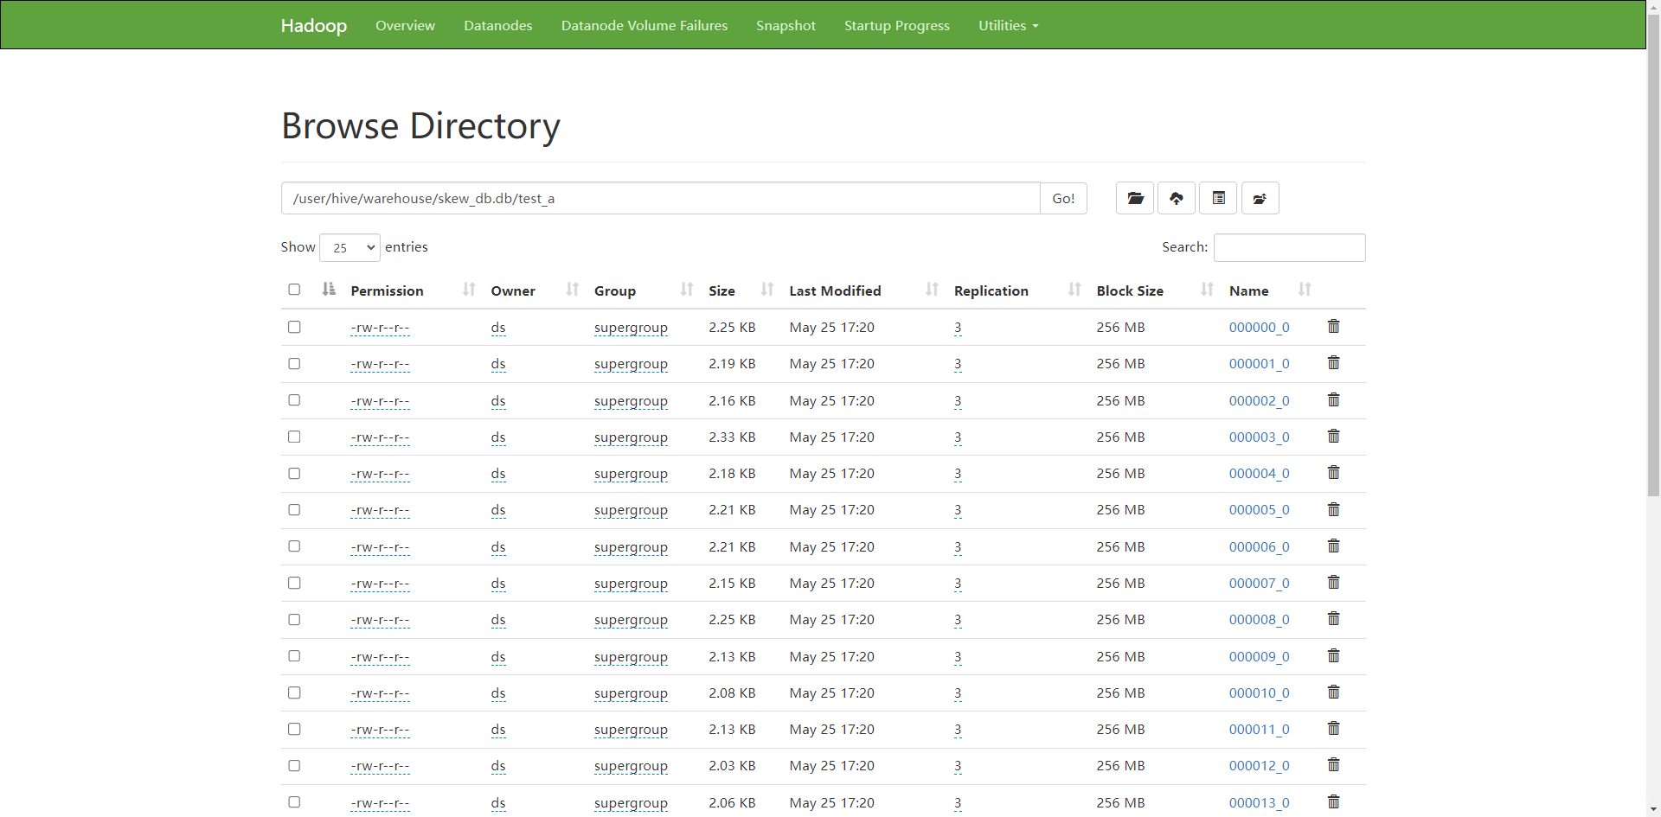
Task: Click trash icon for file 000005_0
Action: click(x=1333, y=510)
